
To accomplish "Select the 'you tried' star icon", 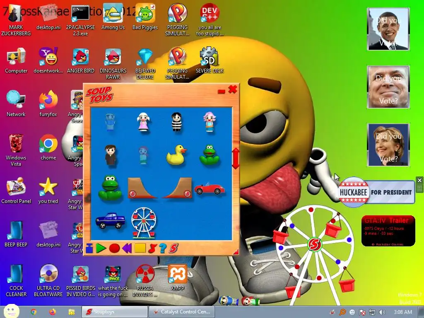I will click(x=48, y=191).
